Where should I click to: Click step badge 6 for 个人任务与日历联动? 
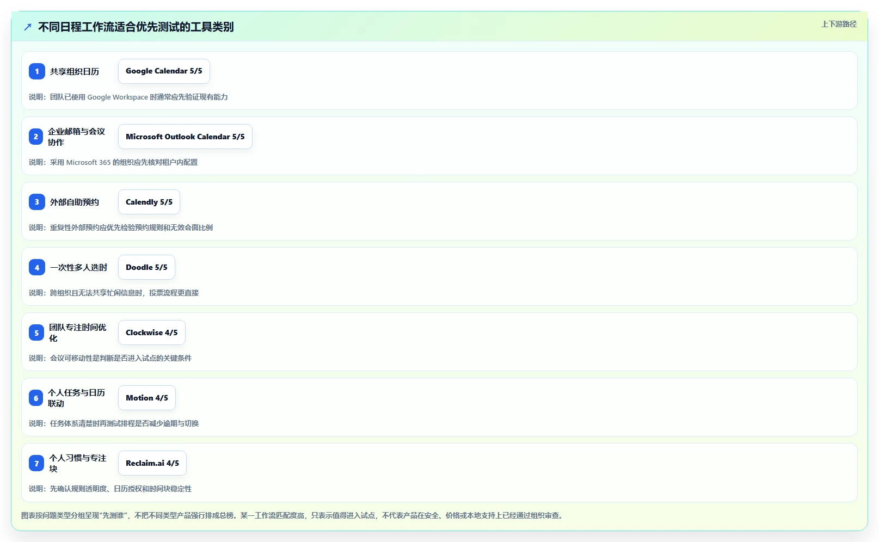click(x=36, y=398)
